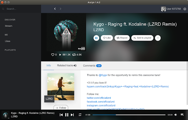Screen dimensions: 188x120
Task: Open twitter.com/officiallzrd link
Action: [99, 98]
